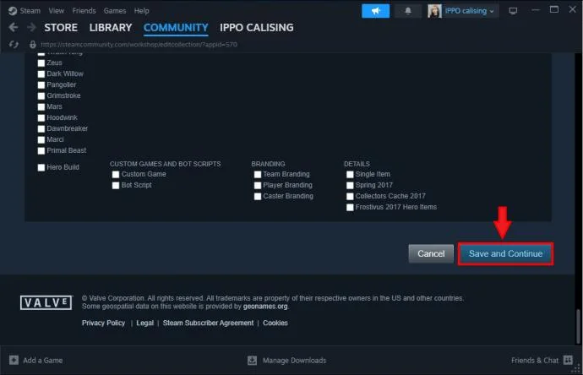Go to the LIBRARY tab

(x=111, y=28)
